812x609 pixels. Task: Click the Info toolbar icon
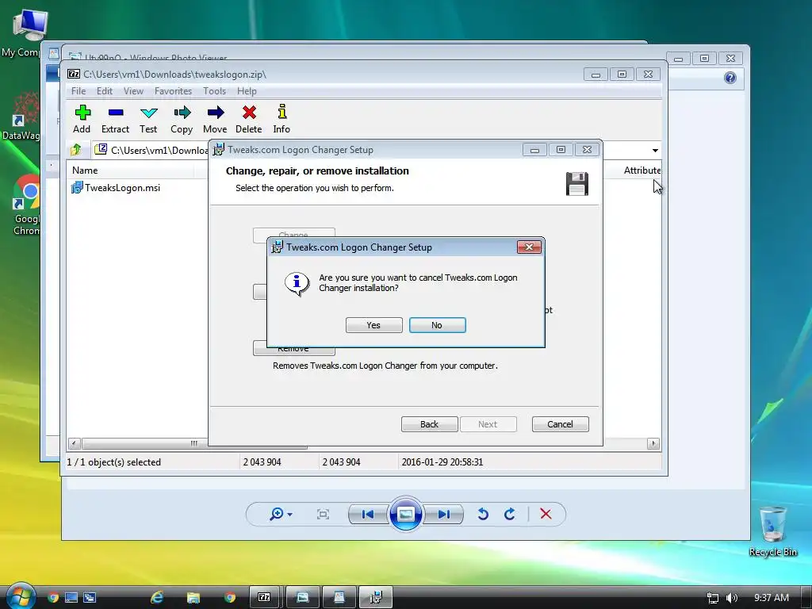tap(282, 119)
